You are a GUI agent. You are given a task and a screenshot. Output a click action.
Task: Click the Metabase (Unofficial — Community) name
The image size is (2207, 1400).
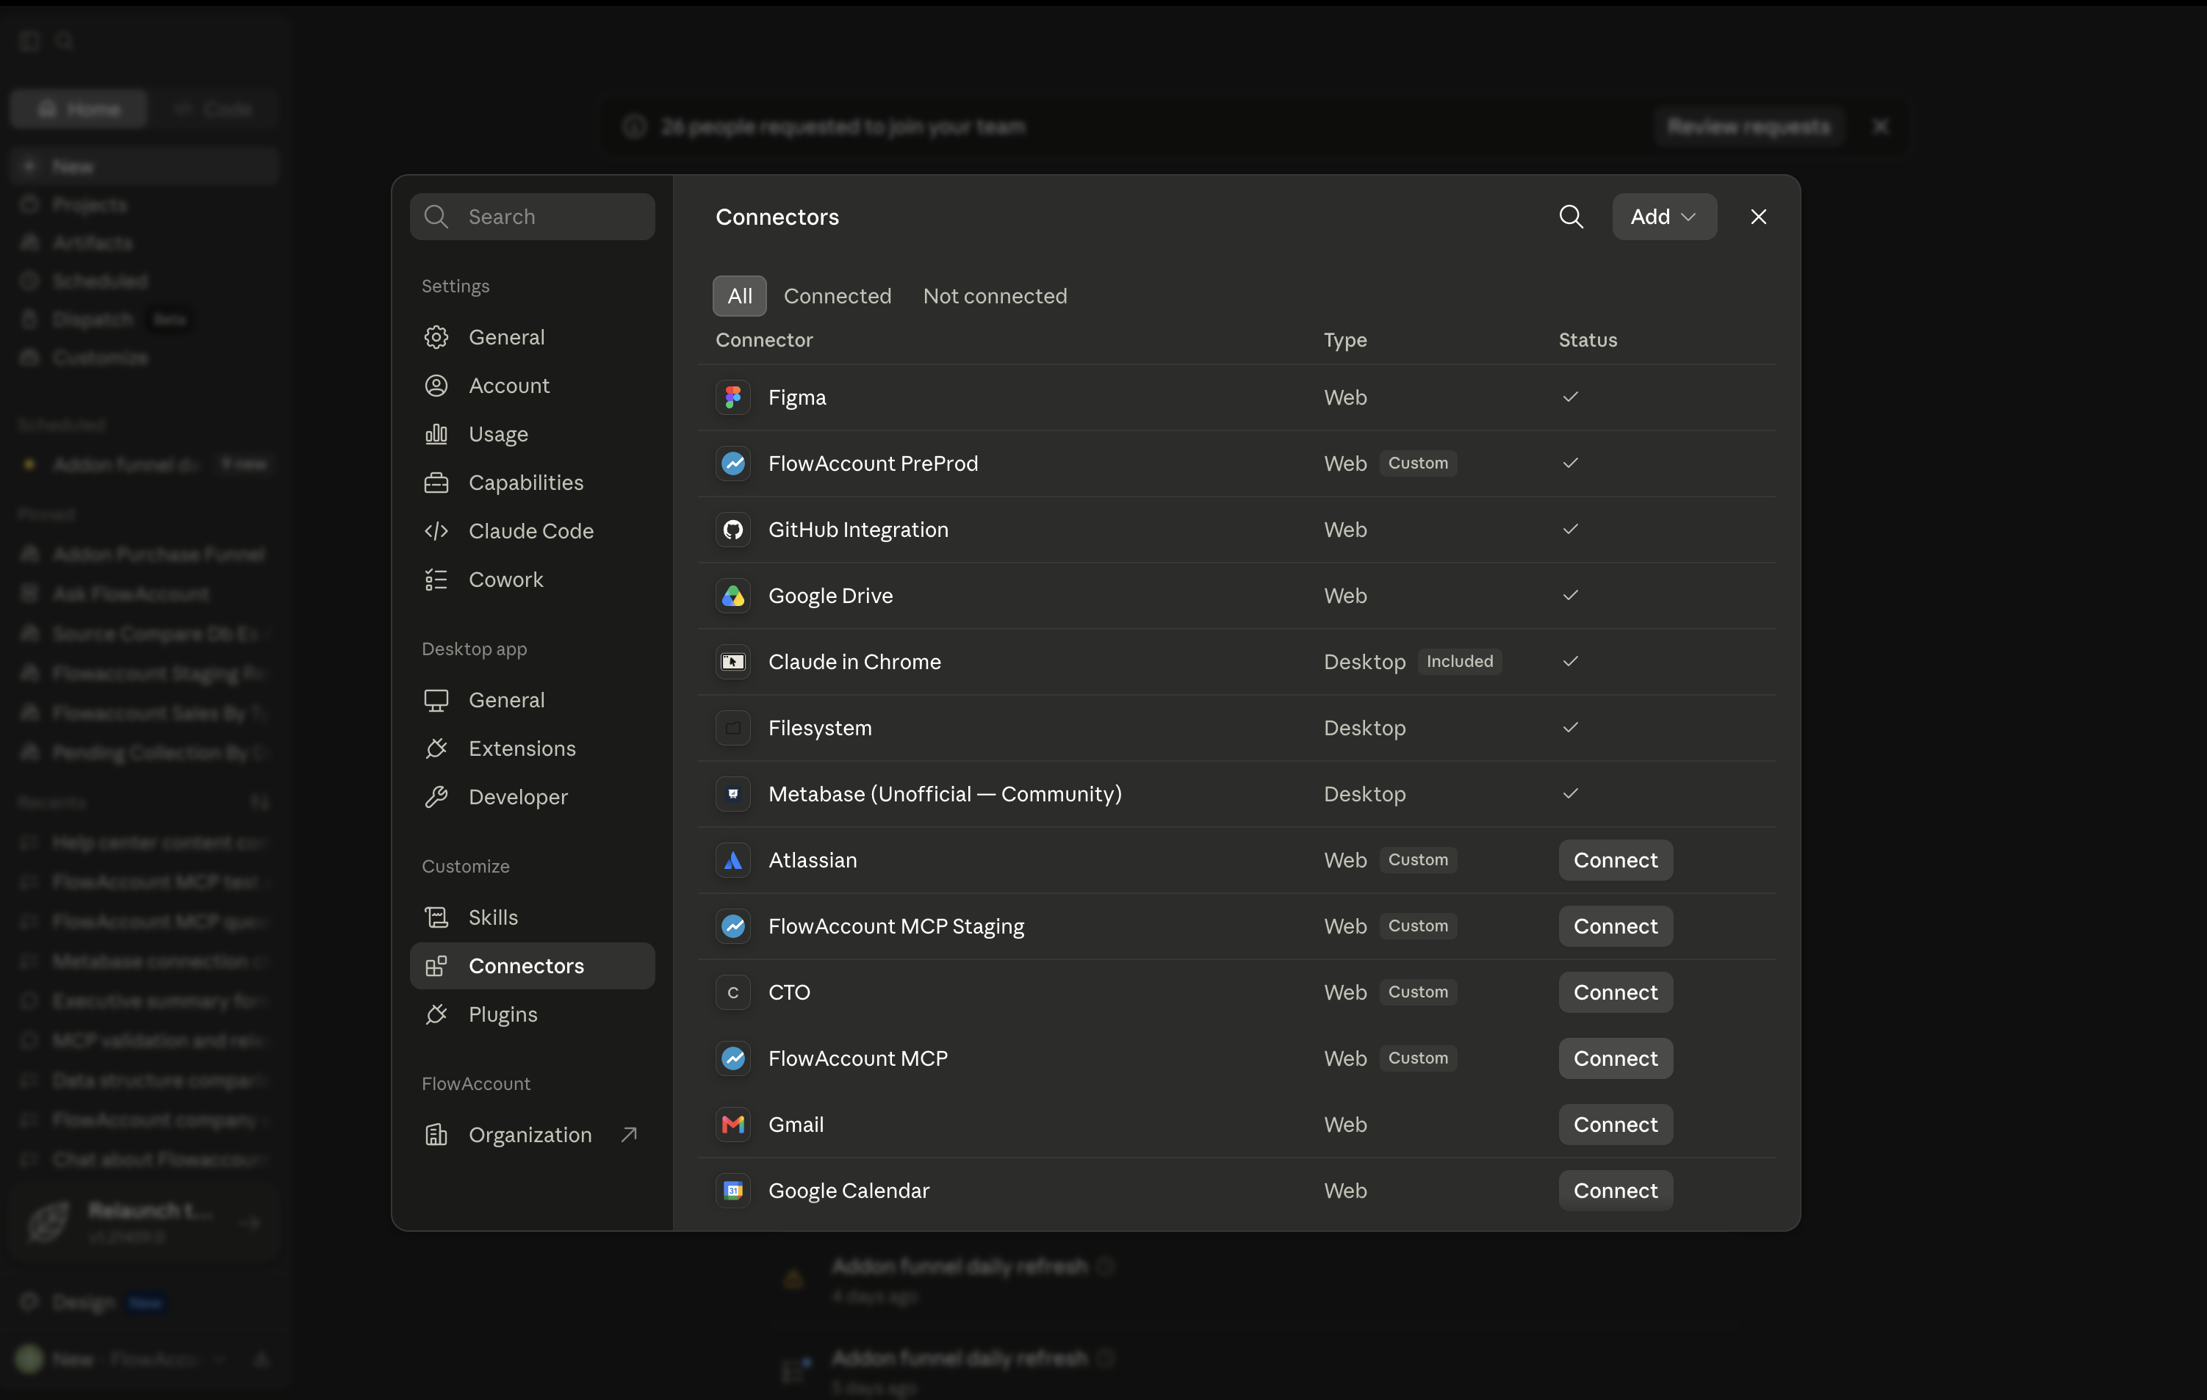click(945, 793)
